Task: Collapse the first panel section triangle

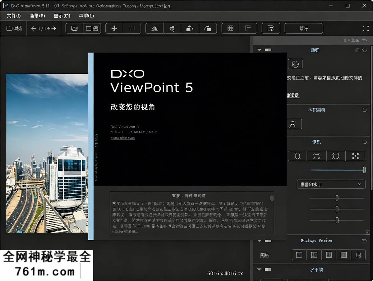Action: tap(259, 50)
